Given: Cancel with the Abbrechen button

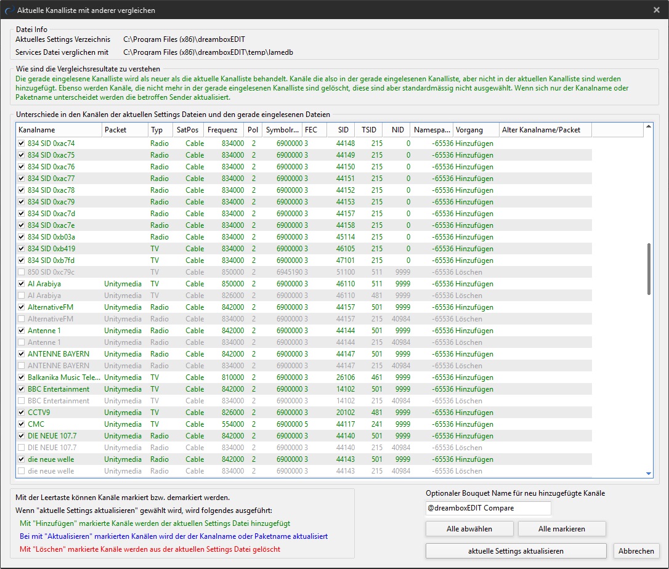Looking at the screenshot, I should pyautogui.click(x=636, y=551).
